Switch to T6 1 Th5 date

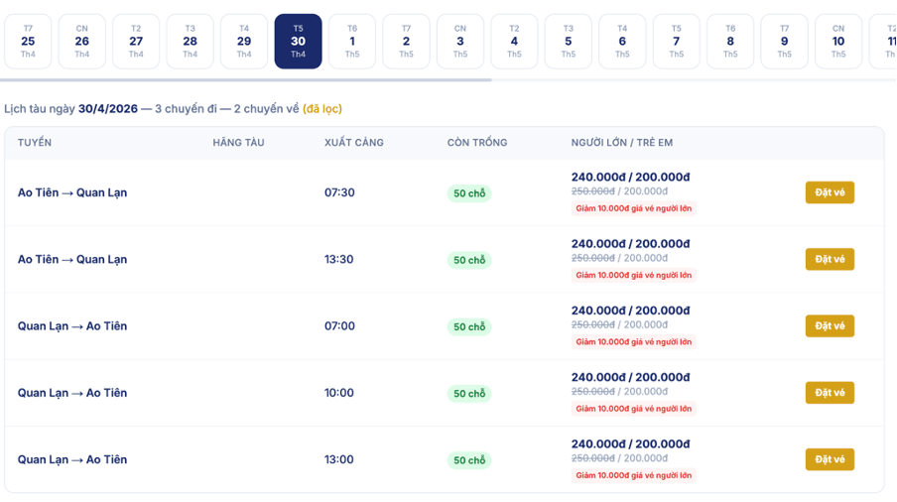(352, 41)
